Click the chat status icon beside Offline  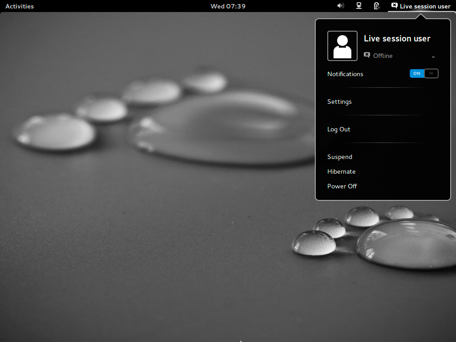pyautogui.click(x=367, y=55)
